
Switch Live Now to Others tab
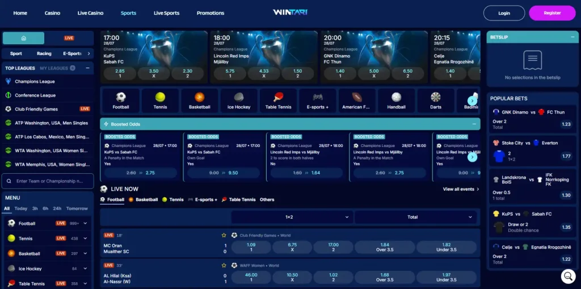click(267, 200)
